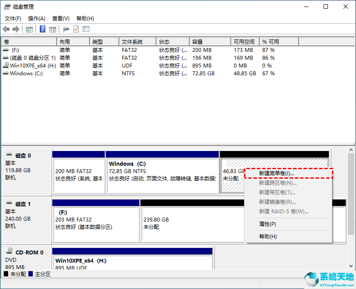
Task: Click the blue Help question mark icon
Action: click(x=42, y=29)
